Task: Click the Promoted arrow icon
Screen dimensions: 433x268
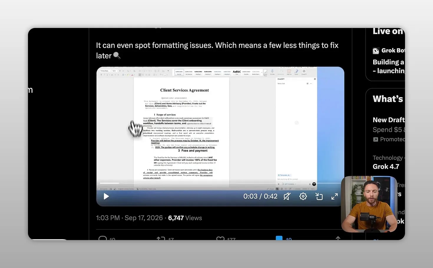Action: tap(376, 139)
